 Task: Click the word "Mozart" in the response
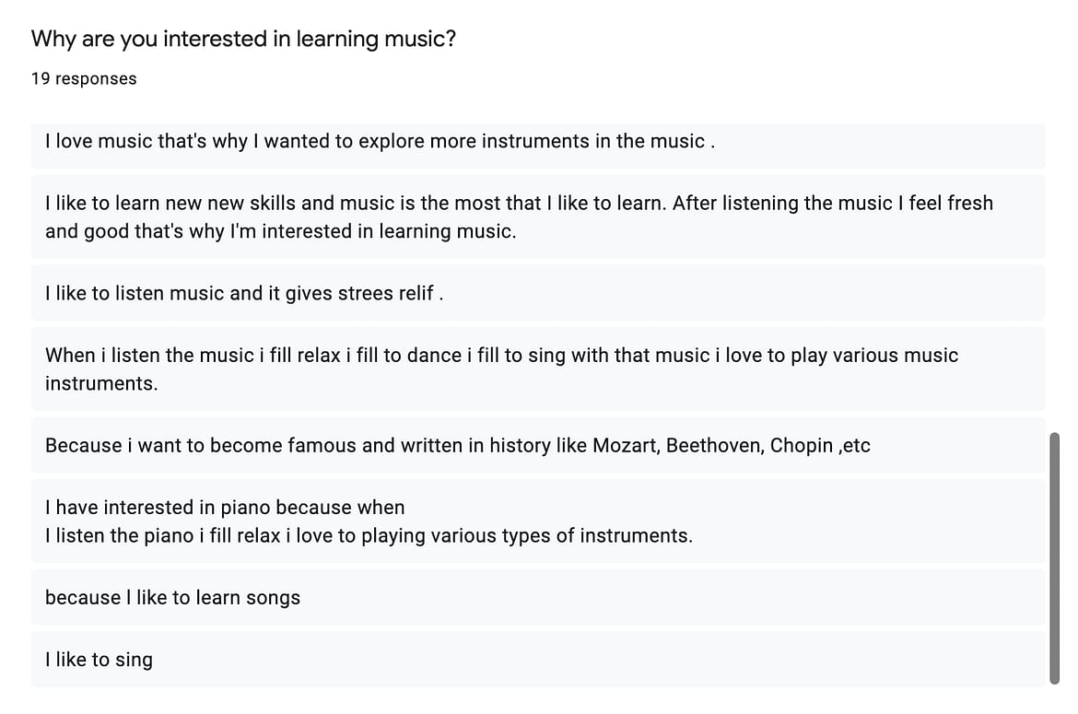626,445
